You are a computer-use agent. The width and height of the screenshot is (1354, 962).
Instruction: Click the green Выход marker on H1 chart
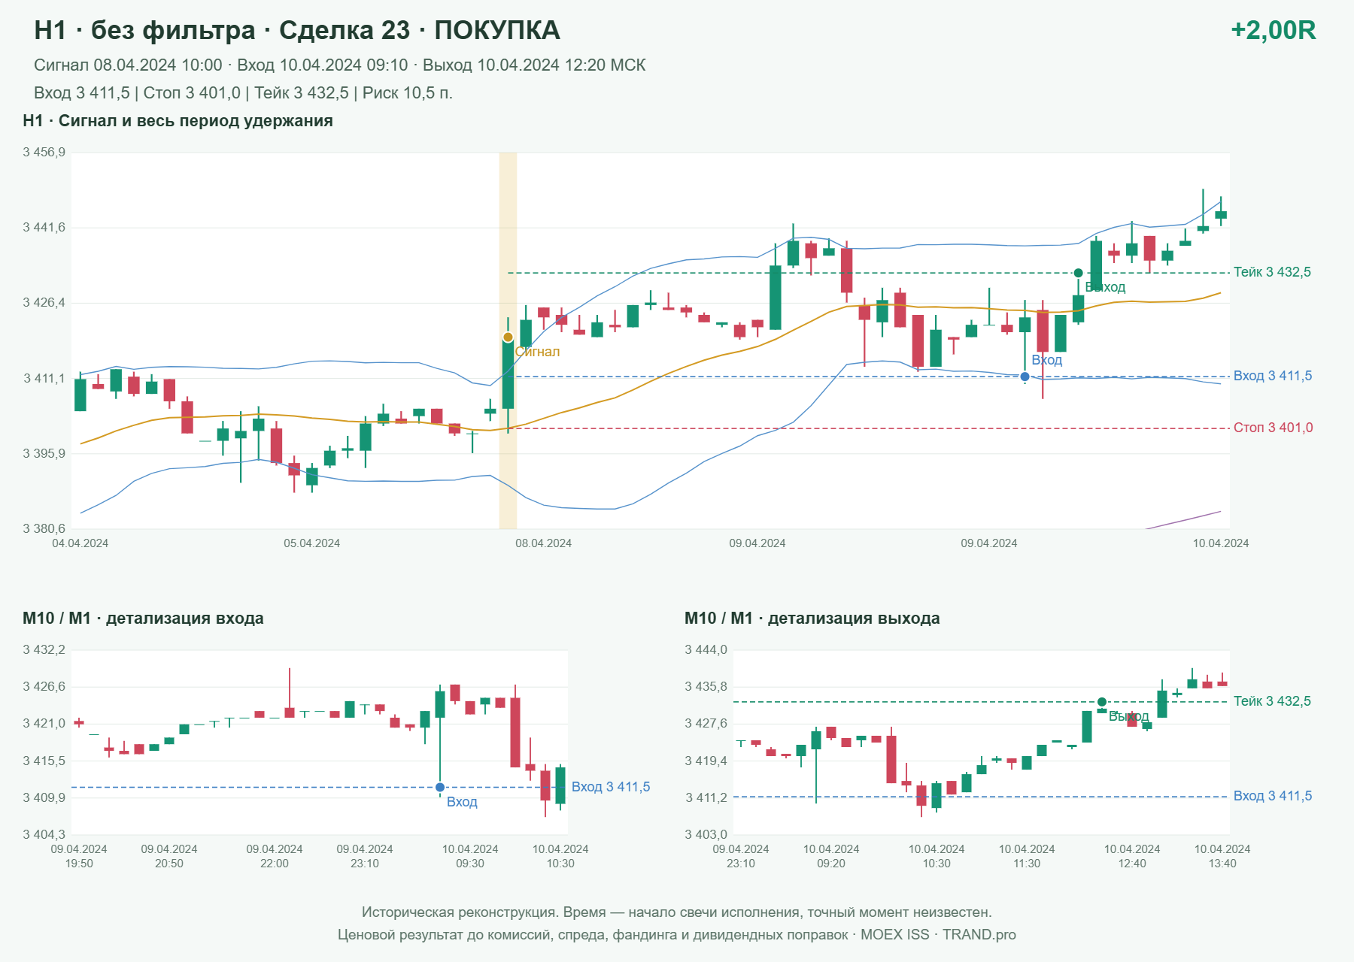click(x=1078, y=273)
